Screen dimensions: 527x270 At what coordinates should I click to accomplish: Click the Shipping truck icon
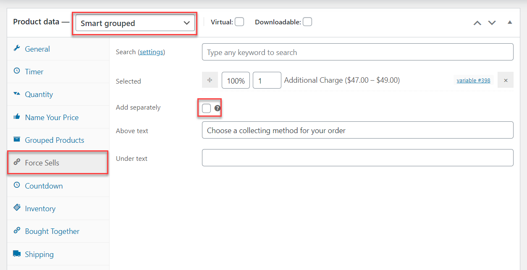coord(17,254)
